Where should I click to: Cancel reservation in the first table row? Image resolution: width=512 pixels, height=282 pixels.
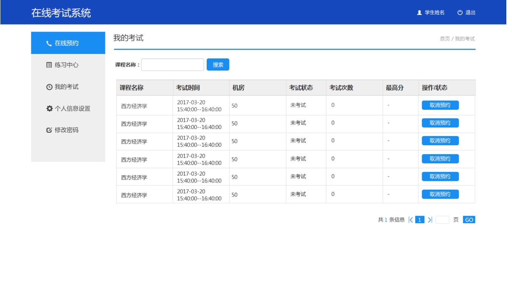click(440, 105)
